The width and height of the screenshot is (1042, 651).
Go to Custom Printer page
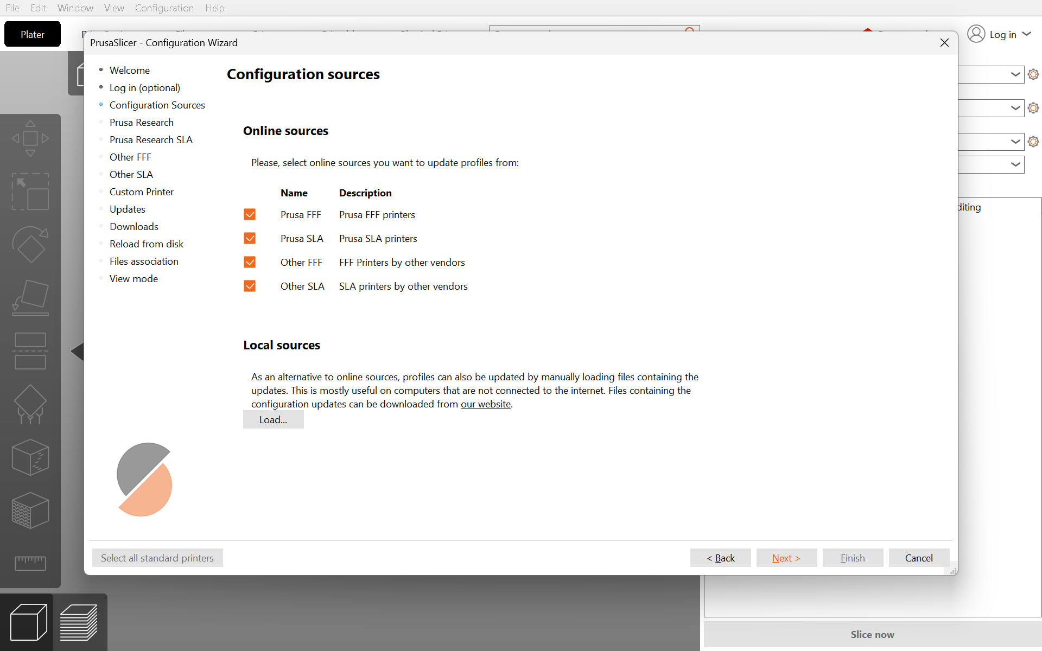pyautogui.click(x=142, y=192)
